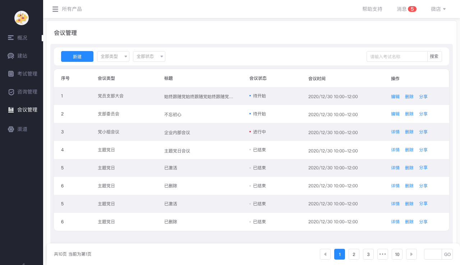Click the 概况 overview icon in sidebar
Viewport: 460px width, 265px height.
(11, 38)
